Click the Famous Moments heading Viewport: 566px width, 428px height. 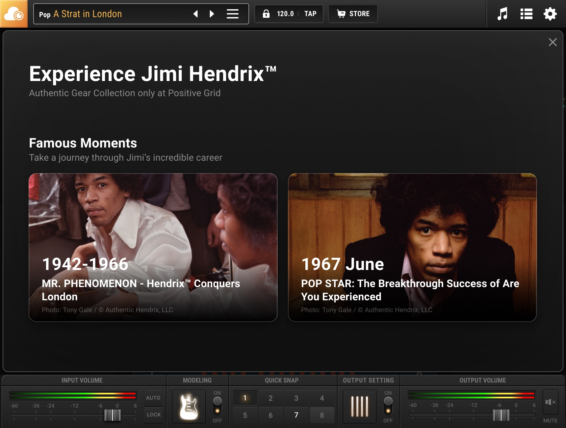tap(83, 143)
